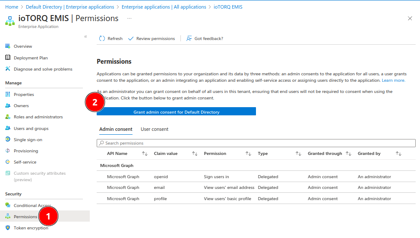
Task: Click Grant admin consent for Default Directory
Action: (176, 111)
